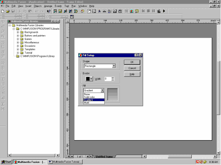The width and height of the screenshot is (221, 165).
Task: Click the Fill Setup context help '?' icon
Action: (136, 55)
